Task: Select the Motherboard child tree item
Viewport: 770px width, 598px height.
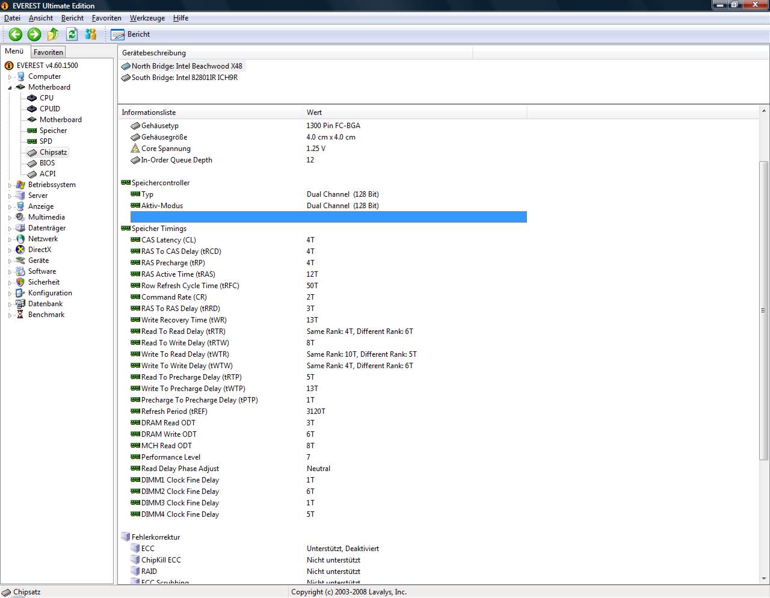Action: click(61, 120)
